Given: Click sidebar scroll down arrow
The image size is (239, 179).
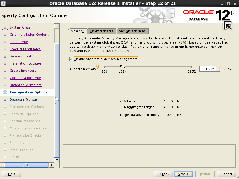Looking at the screenshot, I should pos(57,160).
